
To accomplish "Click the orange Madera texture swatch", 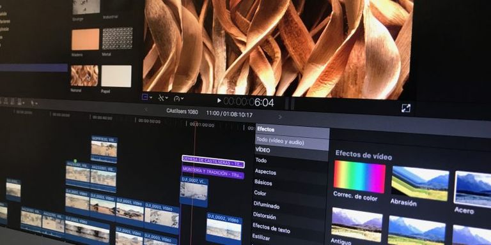I will pyautogui.click(x=85, y=39).
